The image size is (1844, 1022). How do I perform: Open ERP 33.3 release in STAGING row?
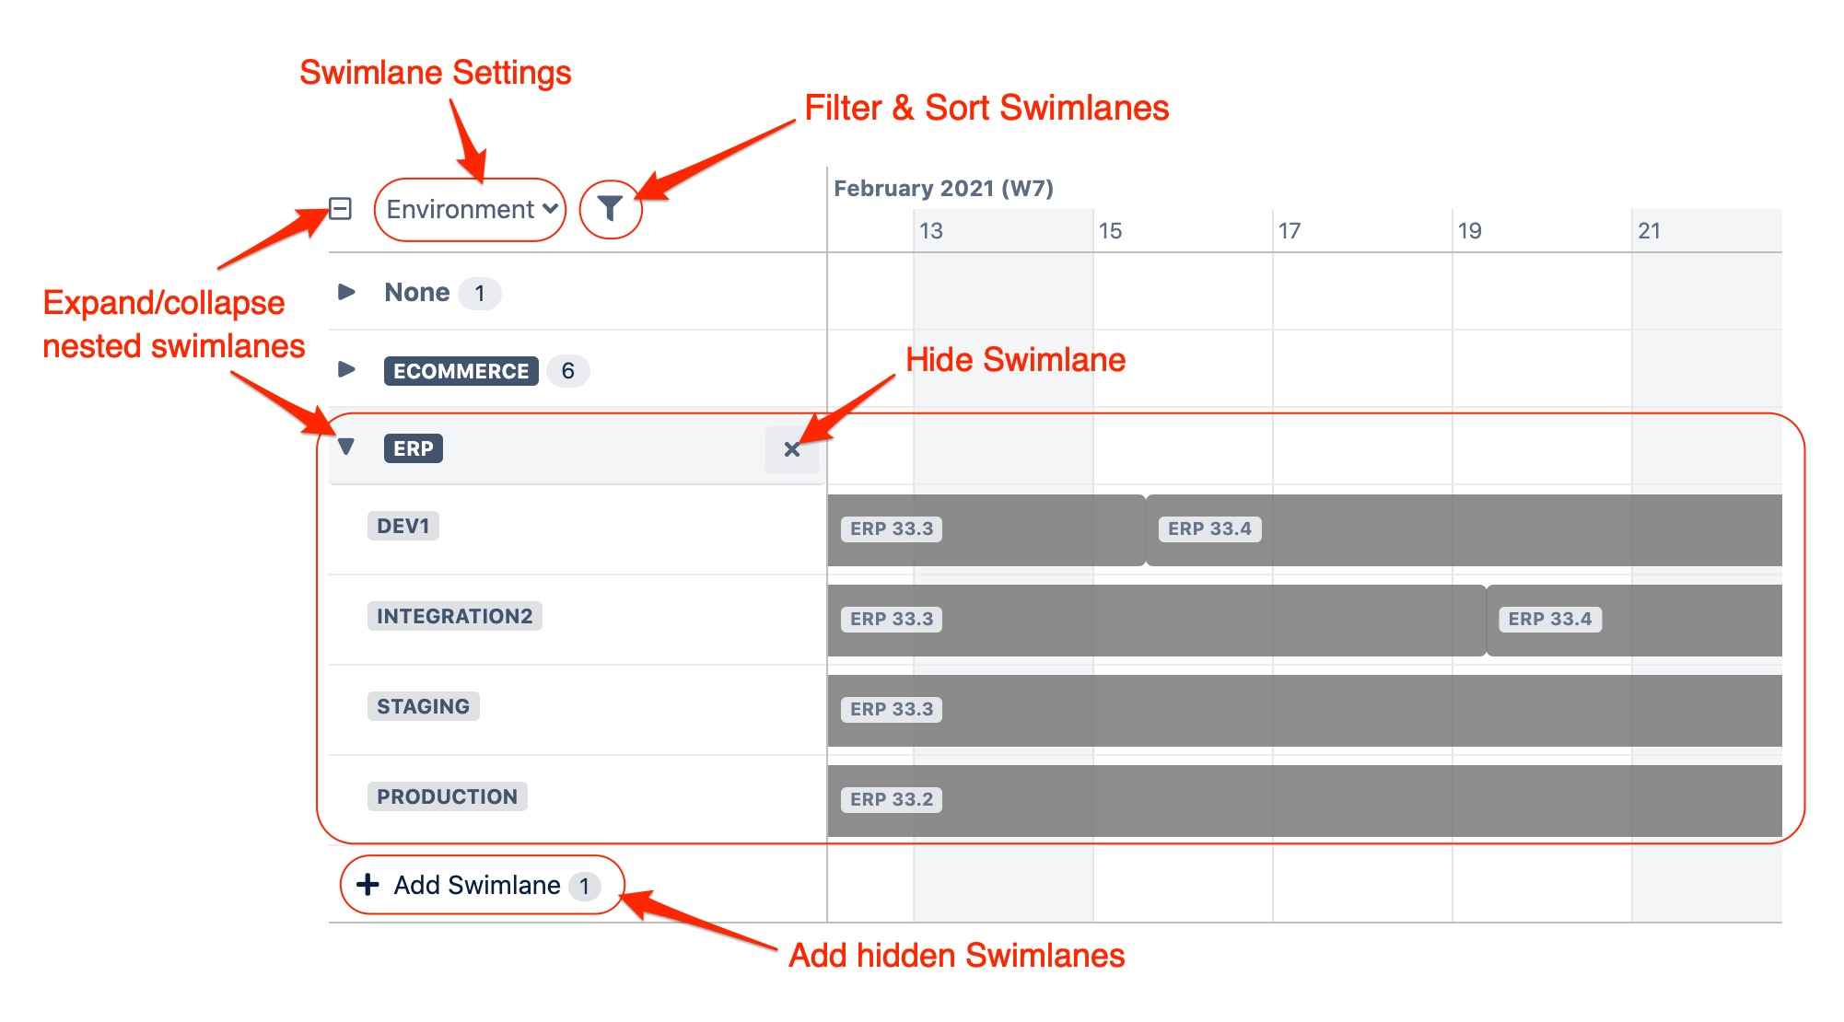click(x=892, y=710)
